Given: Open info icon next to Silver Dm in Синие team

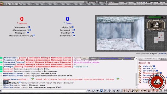Looking at the screenshot, I should [x=74, y=36].
